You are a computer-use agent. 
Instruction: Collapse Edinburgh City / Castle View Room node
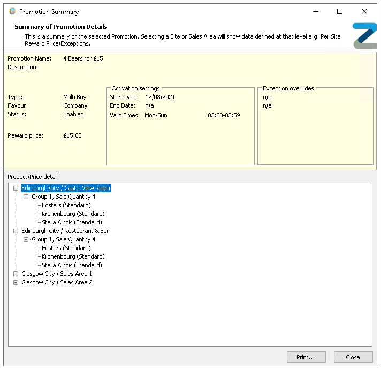[16, 188]
